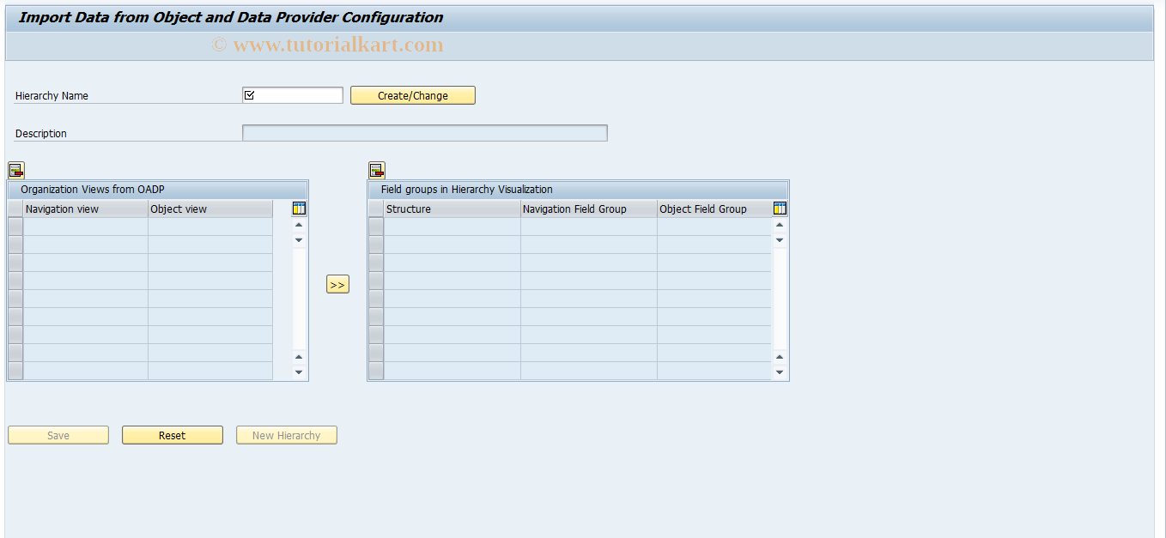Click the Organization Views from OADP title
Image resolution: width=1166 pixels, height=538 pixels.
pyautogui.click(x=93, y=190)
